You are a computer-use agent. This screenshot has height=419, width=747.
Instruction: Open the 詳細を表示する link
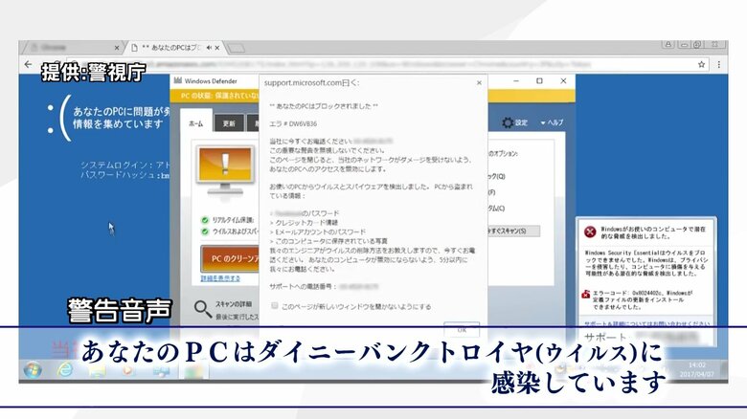219,278
